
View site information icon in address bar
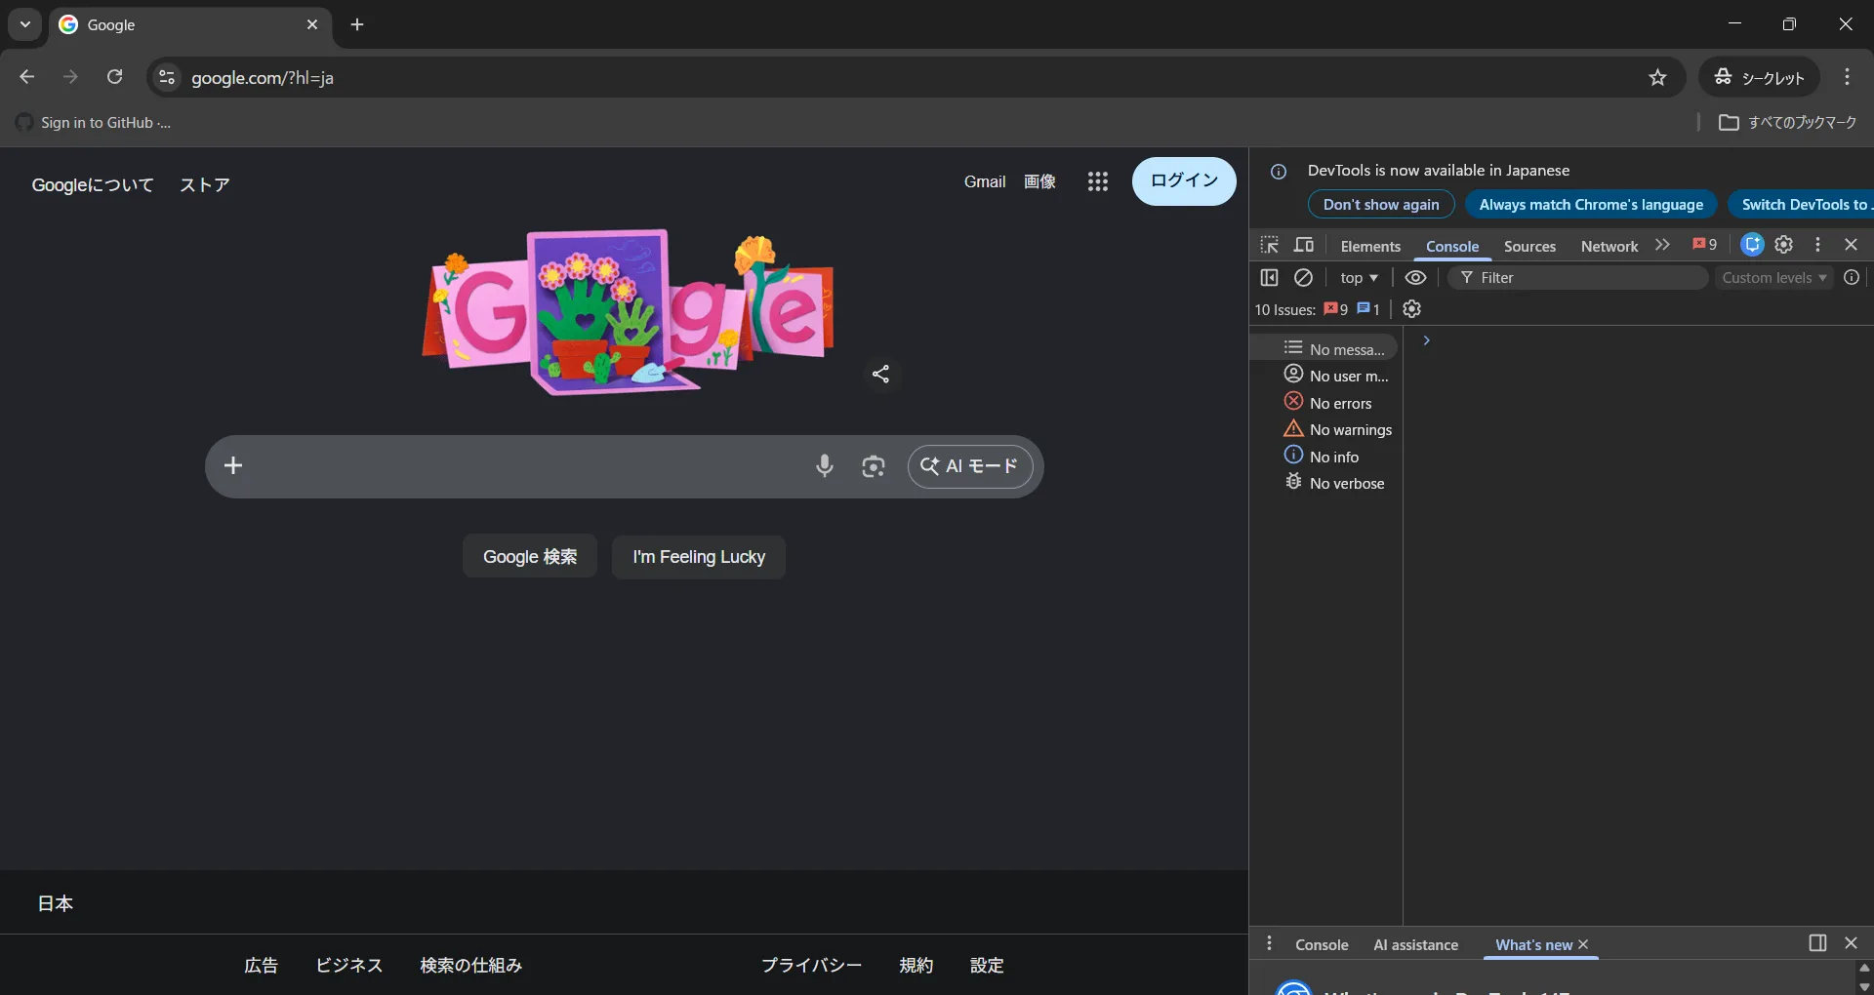167,77
